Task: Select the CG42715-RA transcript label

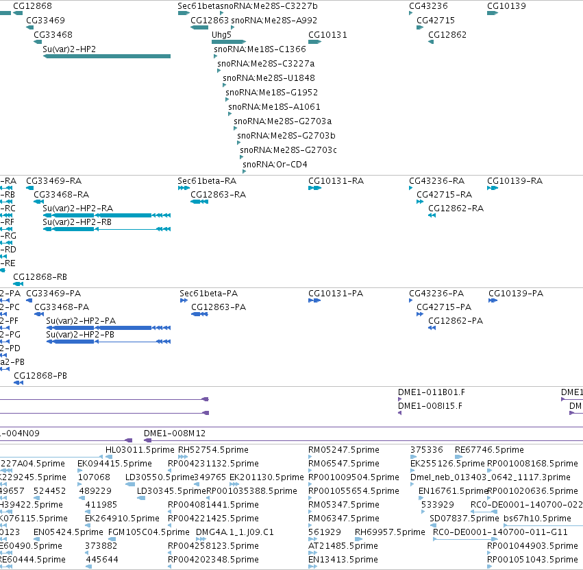Action: pyautogui.click(x=445, y=195)
